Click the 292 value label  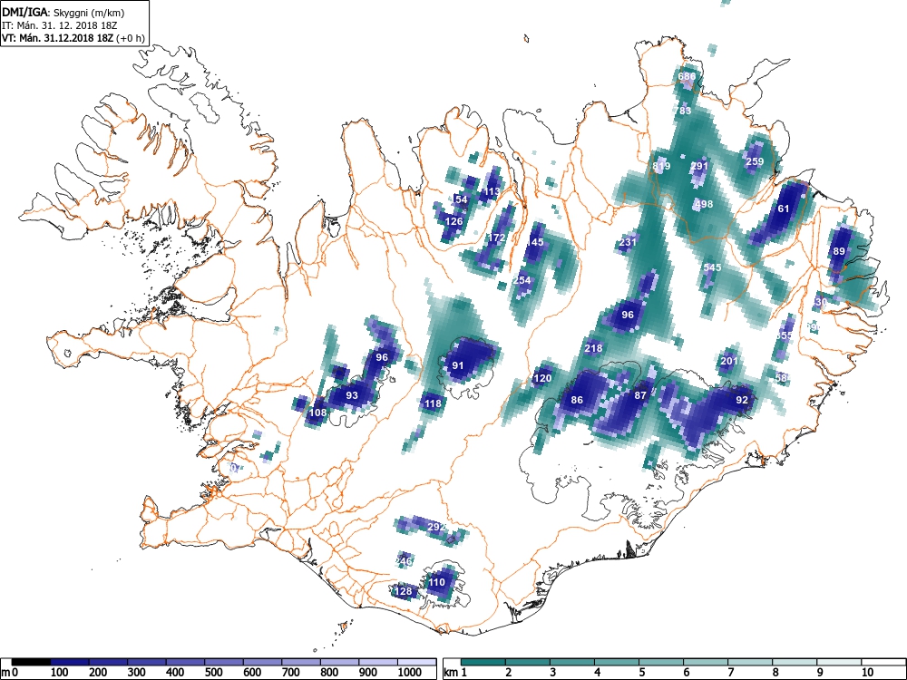pyautogui.click(x=437, y=527)
